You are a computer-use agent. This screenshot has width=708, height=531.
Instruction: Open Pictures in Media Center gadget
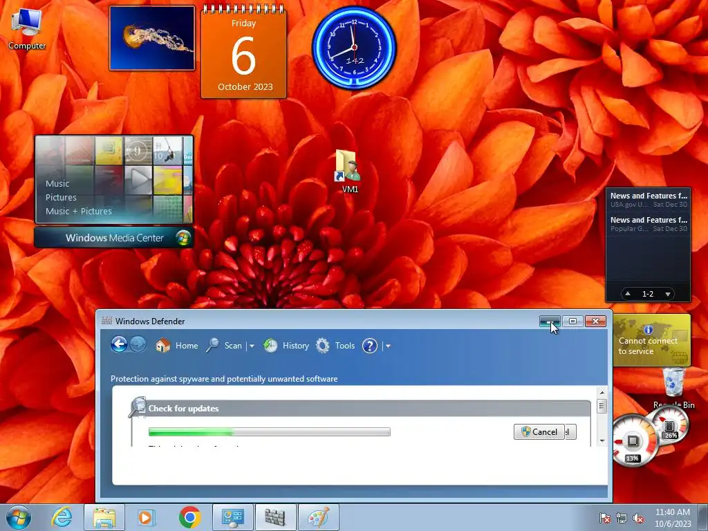click(x=61, y=197)
